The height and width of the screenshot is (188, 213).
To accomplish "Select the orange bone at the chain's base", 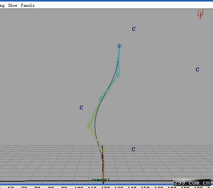I will (103, 168).
